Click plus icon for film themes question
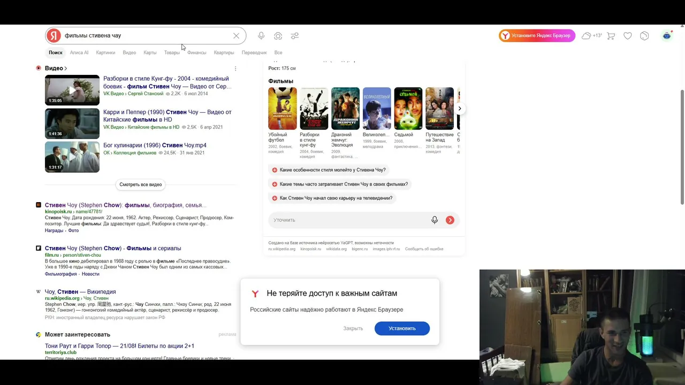Image resolution: width=685 pixels, height=385 pixels. pos(275,184)
